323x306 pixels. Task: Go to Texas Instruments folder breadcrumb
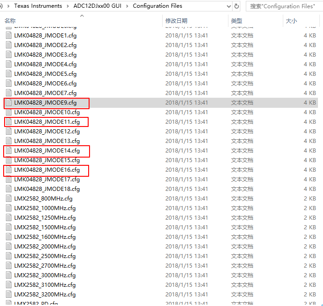pos(38,6)
